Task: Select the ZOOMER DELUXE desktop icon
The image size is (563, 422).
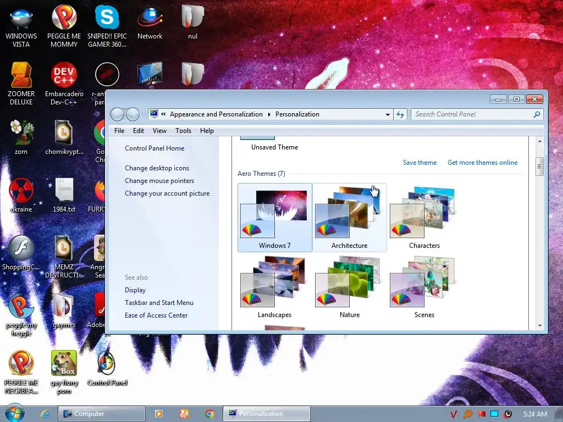Action: 21,84
